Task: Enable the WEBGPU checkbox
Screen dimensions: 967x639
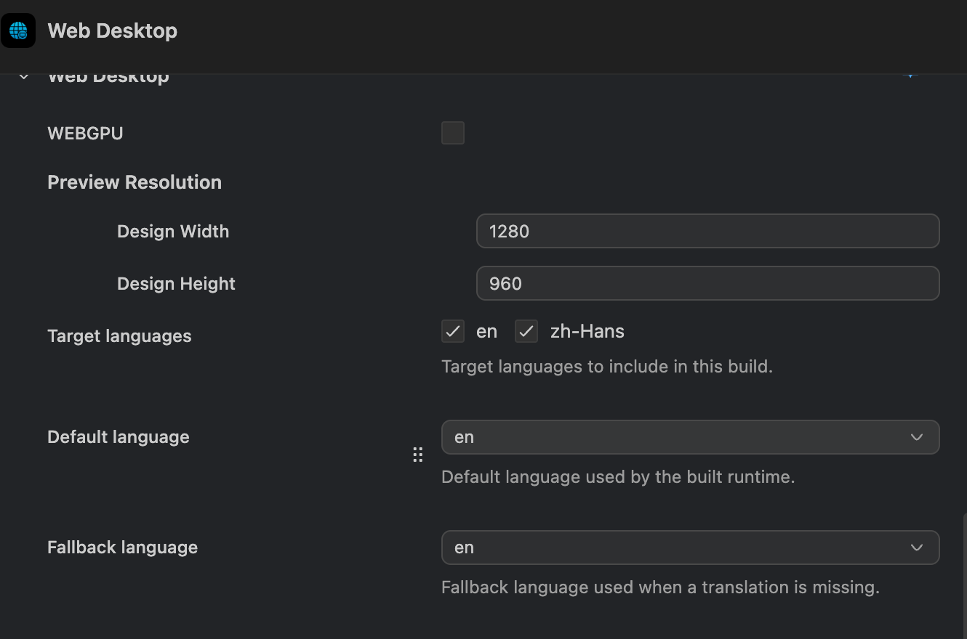Action: point(453,133)
